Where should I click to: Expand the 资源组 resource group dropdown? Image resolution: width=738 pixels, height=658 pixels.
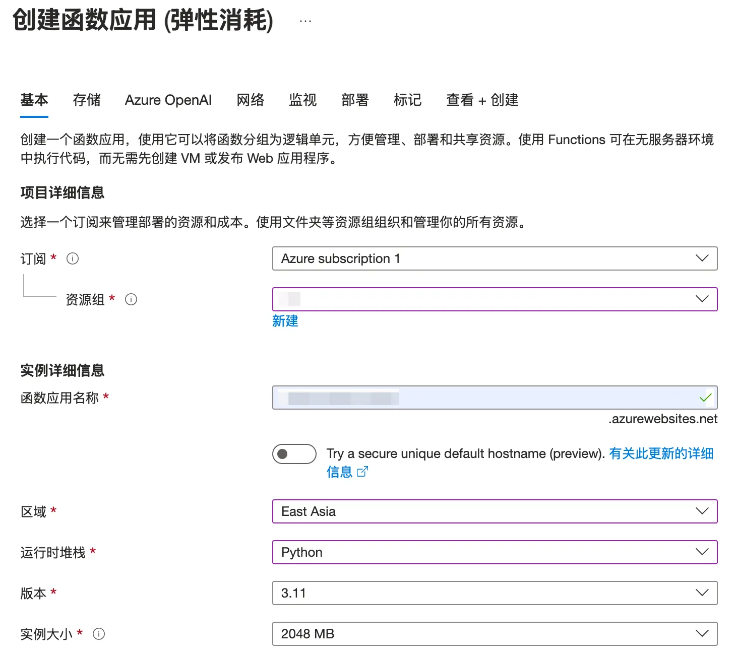click(494, 299)
